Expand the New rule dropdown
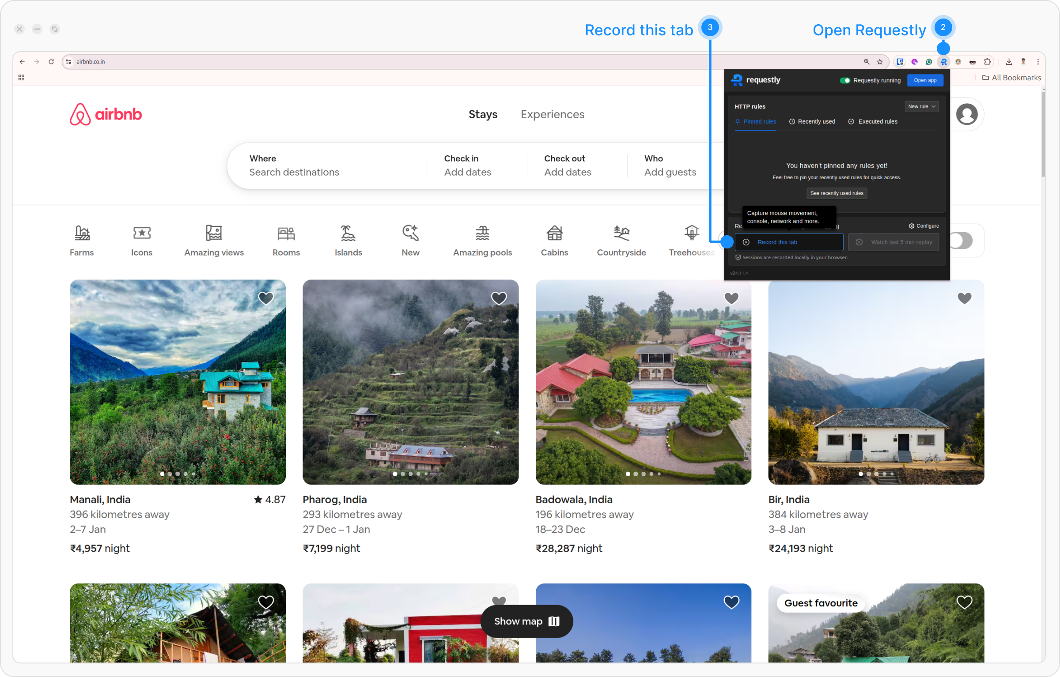The height and width of the screenshot is (677, 1060). 922,106
